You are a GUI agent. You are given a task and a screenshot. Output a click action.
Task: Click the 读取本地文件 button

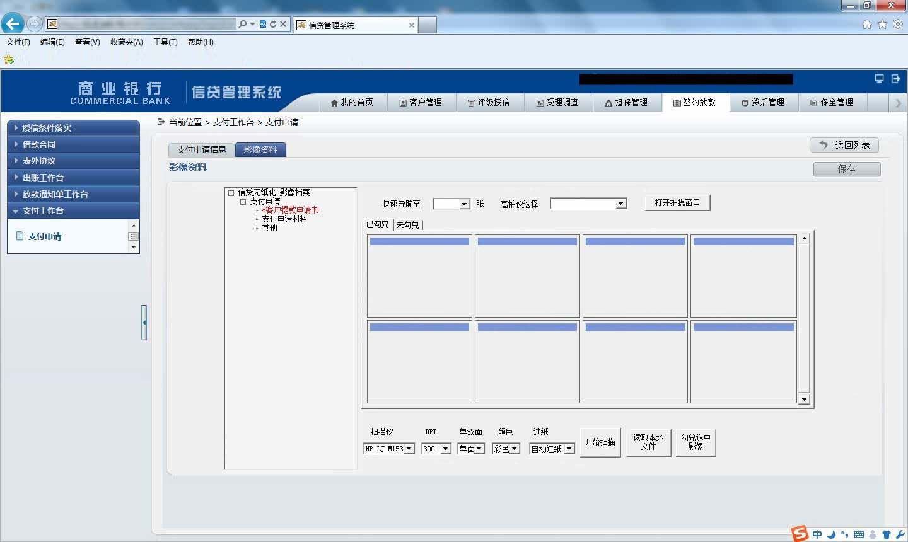click(x=649, y=442)
